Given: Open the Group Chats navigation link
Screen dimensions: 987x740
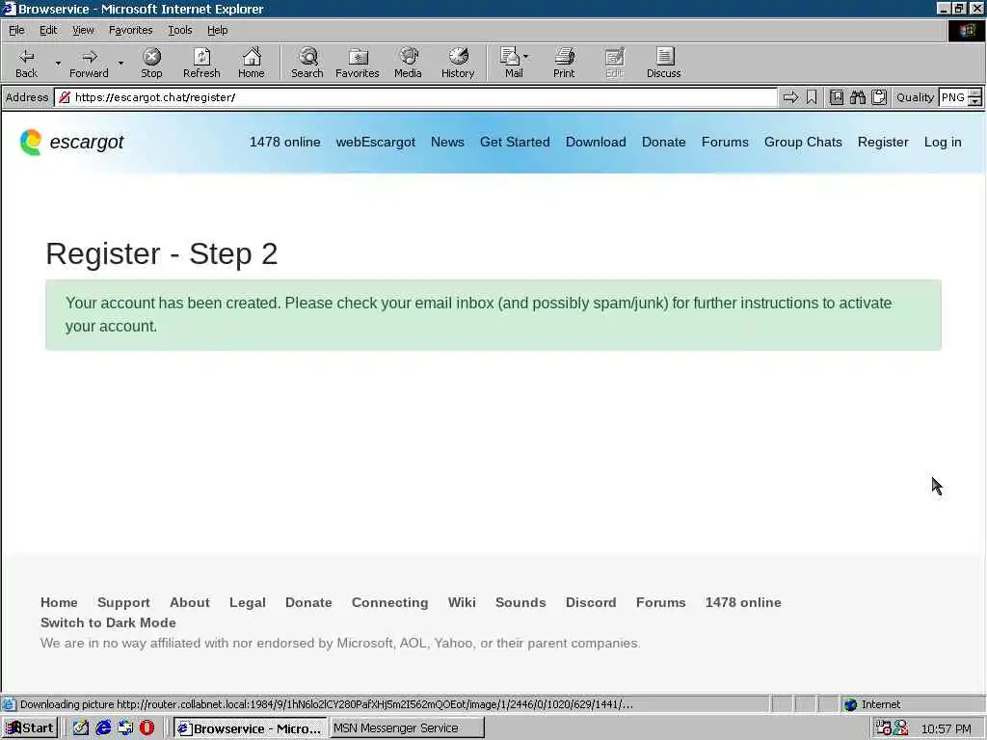Looking at the screenshot, I should tap(803, 143).
